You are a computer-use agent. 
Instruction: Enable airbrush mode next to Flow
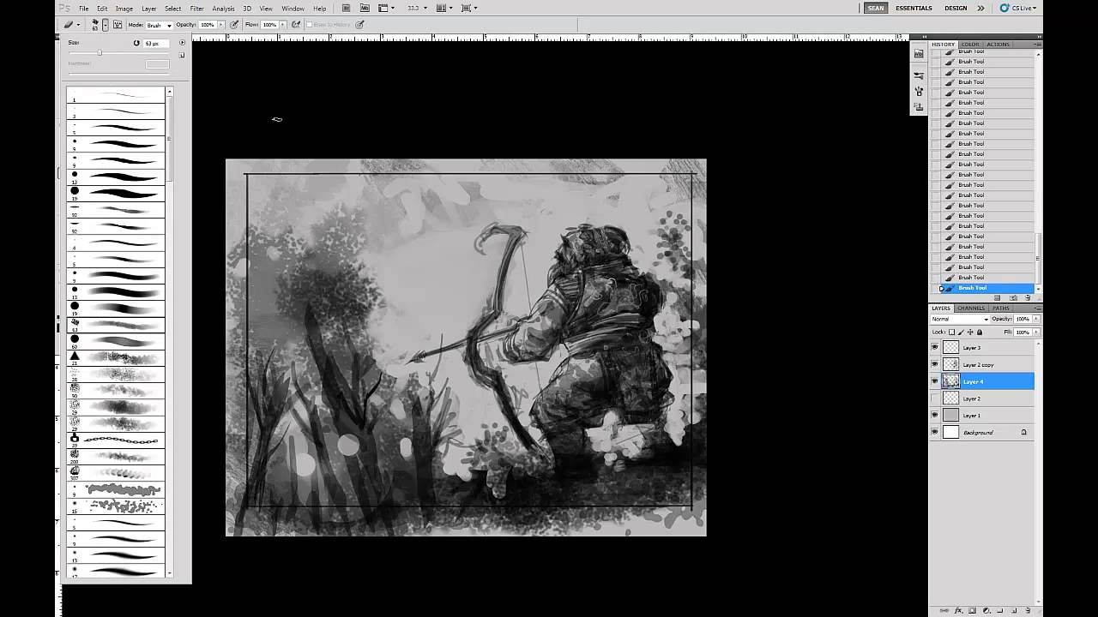pyautogui.click(x=296, y=25)
